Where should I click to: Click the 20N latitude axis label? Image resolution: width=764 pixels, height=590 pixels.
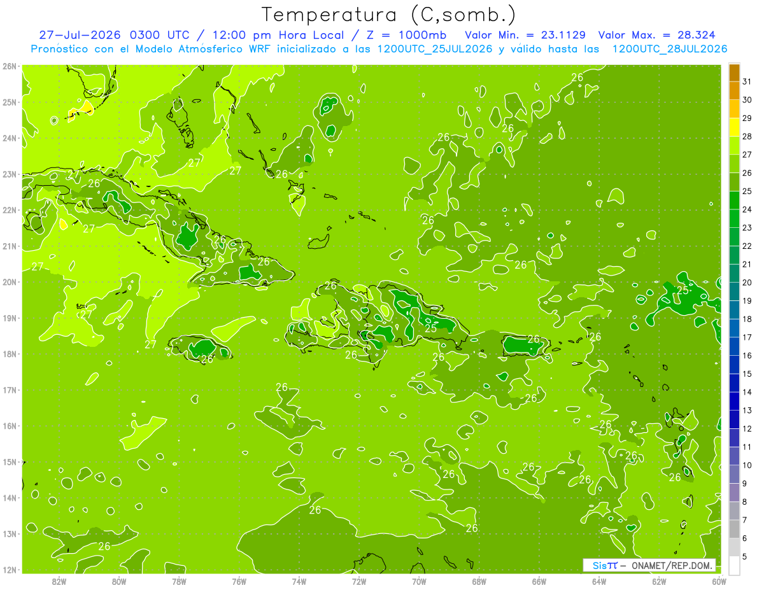point(10,282)
